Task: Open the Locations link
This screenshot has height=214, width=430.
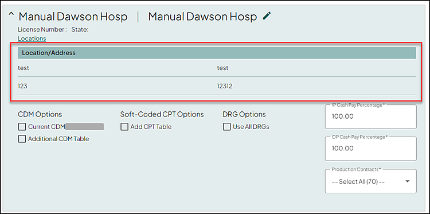Action: (32, 38)
